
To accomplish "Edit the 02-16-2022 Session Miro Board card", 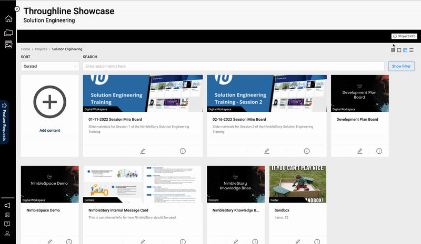I will [267, 151].
